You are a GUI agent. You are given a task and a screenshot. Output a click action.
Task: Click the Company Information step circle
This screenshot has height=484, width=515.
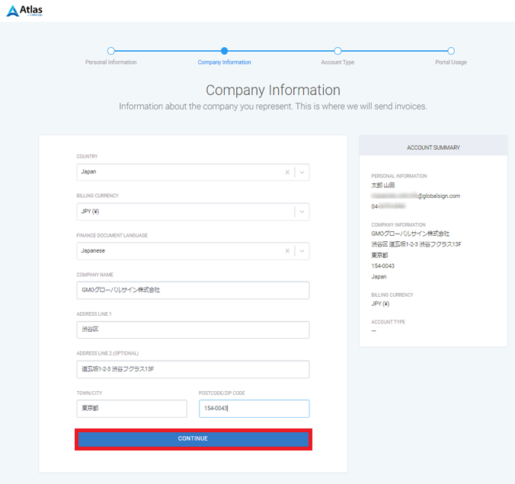(x=224, y=51)
